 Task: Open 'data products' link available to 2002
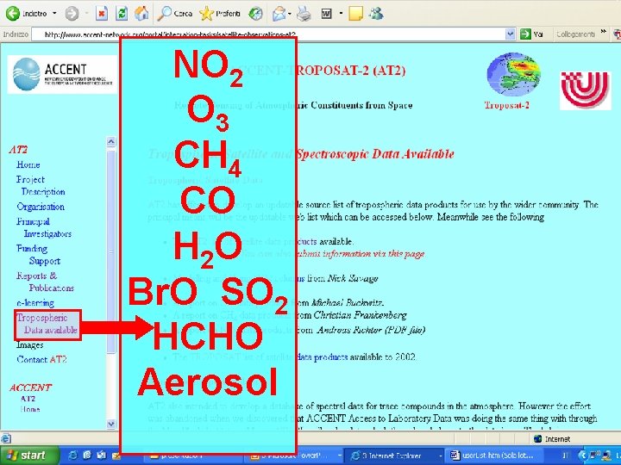323,357
